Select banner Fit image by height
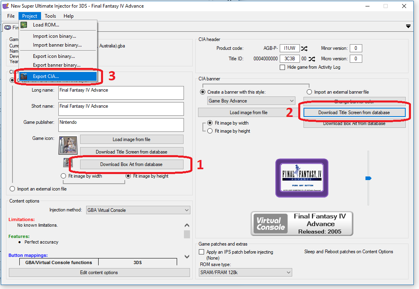Screen dimensions: 419x289 210,131
